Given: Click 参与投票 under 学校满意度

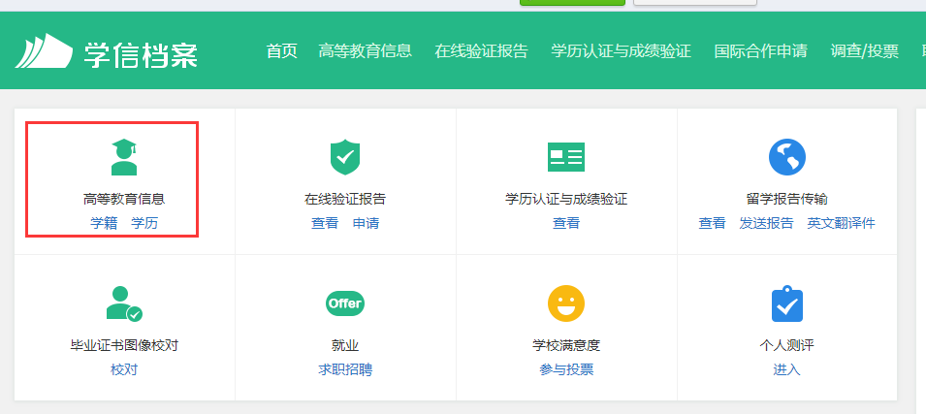Looking at the screenshot, I should [566, 369].
